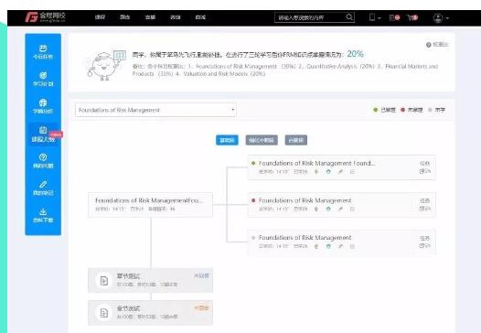Click the bulb icon in the green-dot row
Screen dimensions: 481x333
(x=316, y=172)
